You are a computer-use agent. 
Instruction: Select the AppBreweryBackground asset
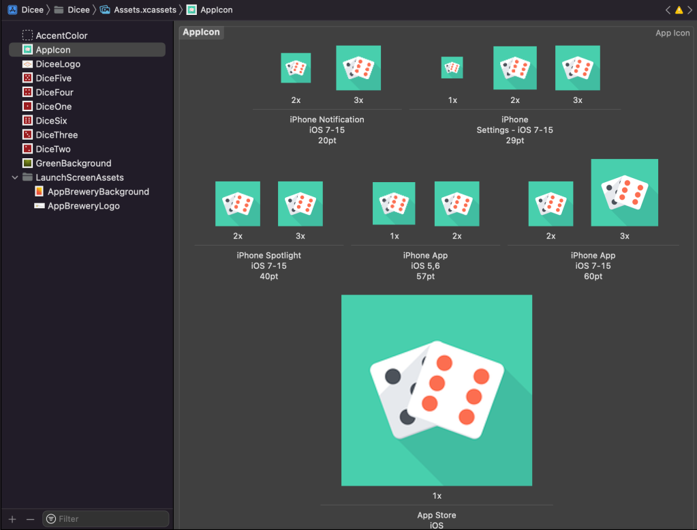(x=98, y=192)
